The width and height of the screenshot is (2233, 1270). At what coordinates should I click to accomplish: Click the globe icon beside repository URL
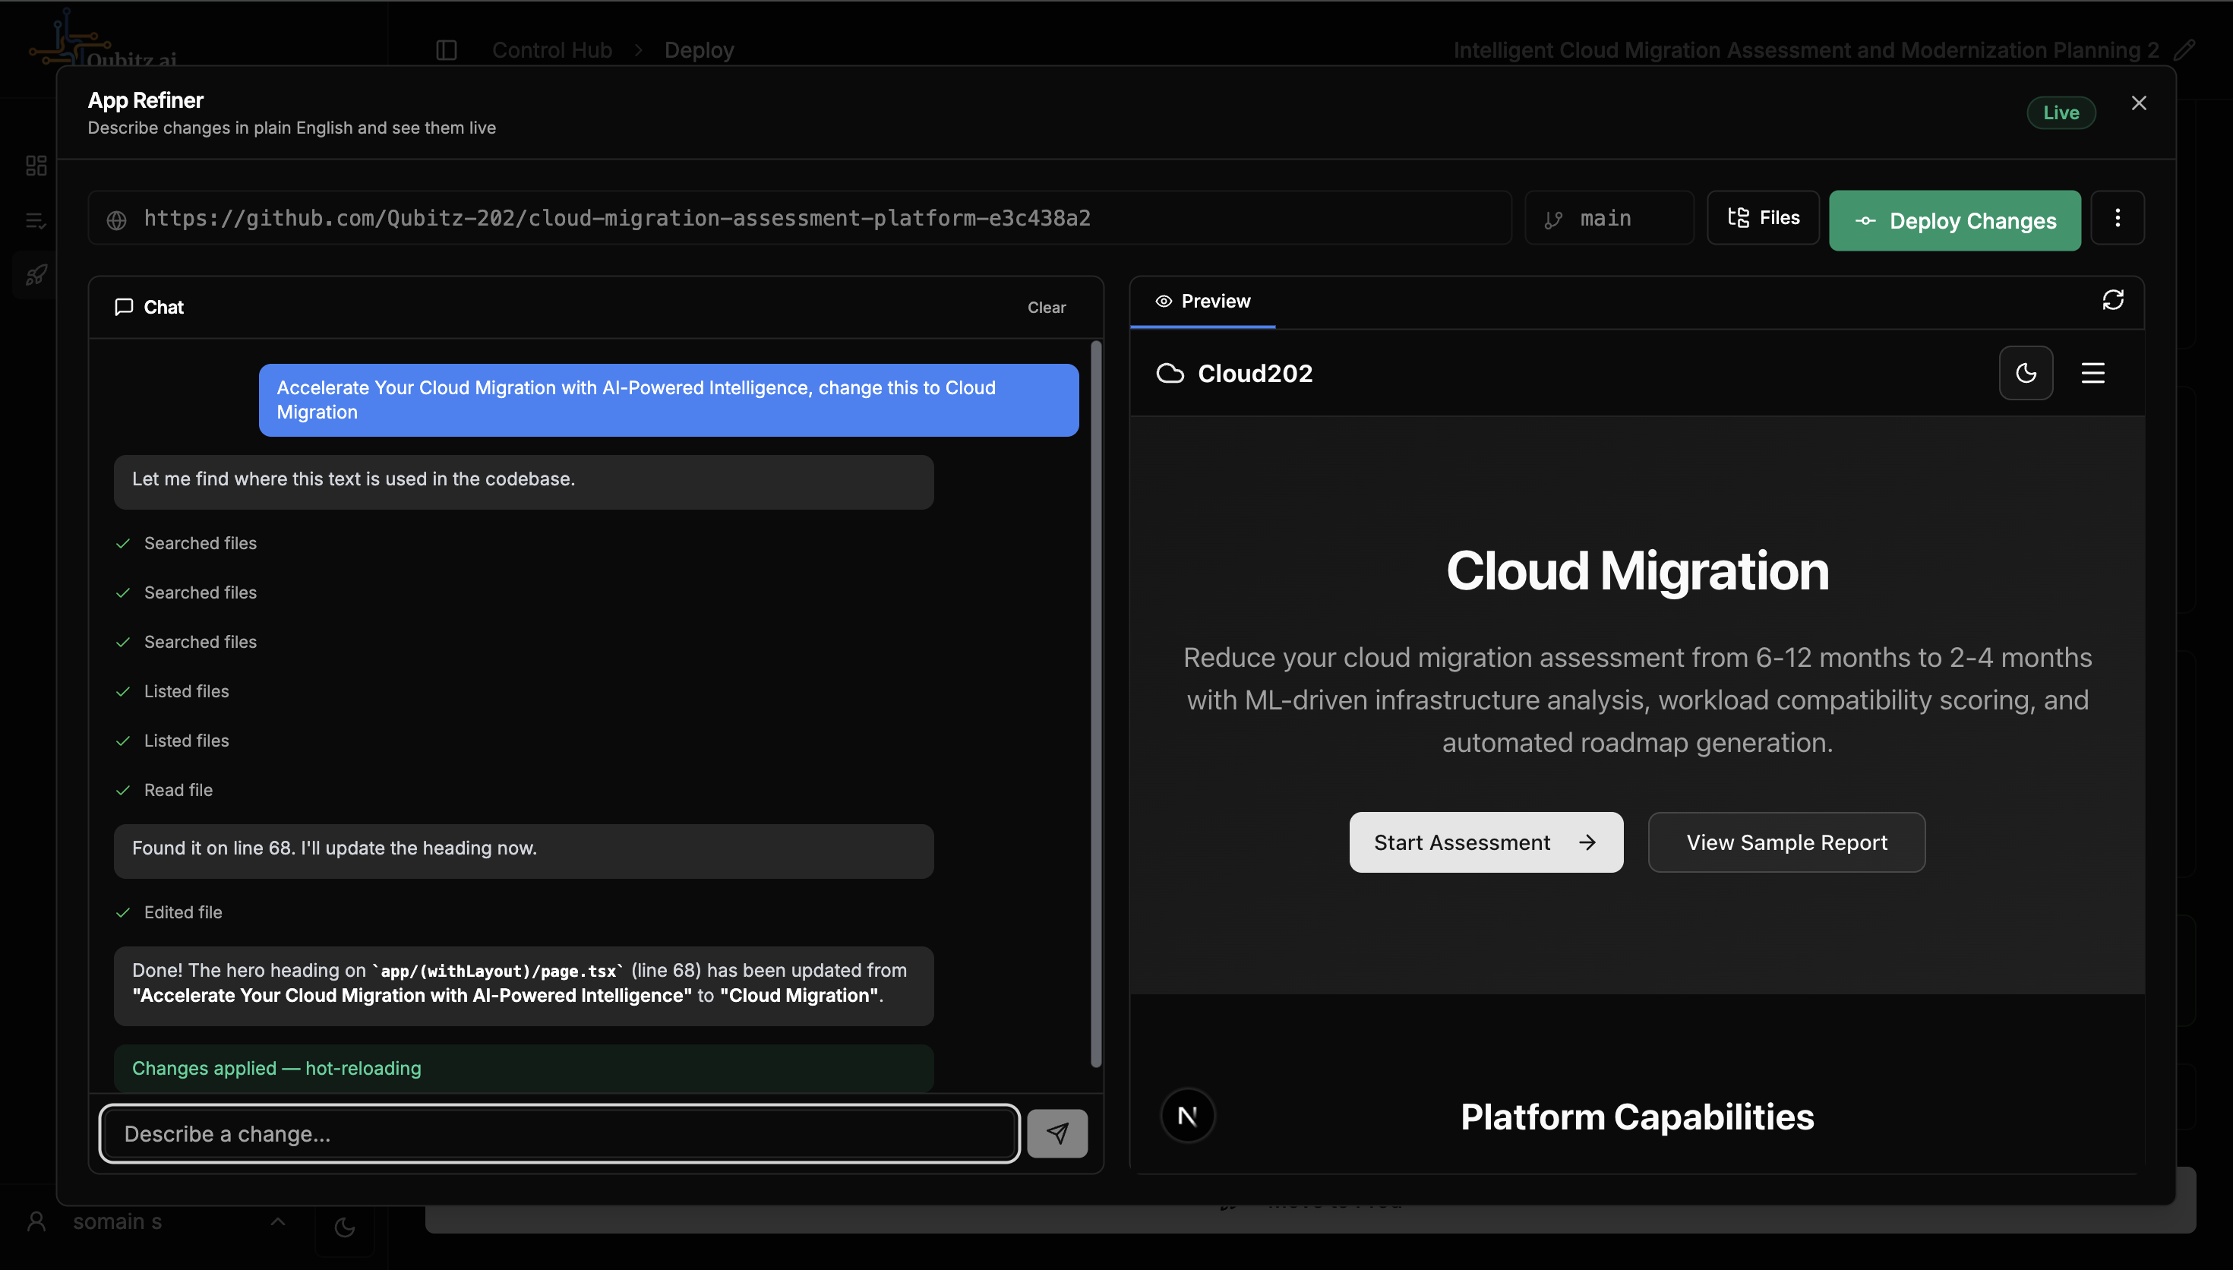[117, 220]
